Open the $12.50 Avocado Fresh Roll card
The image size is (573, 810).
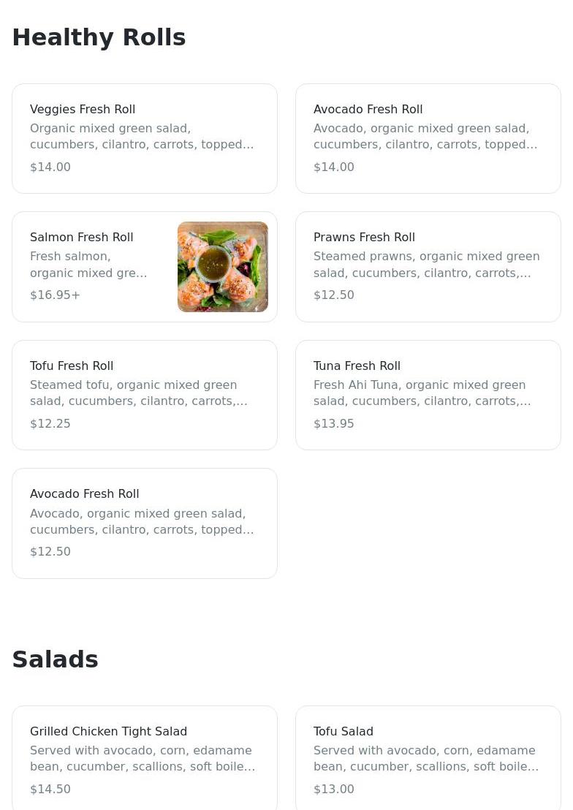[x=145, y=523]
